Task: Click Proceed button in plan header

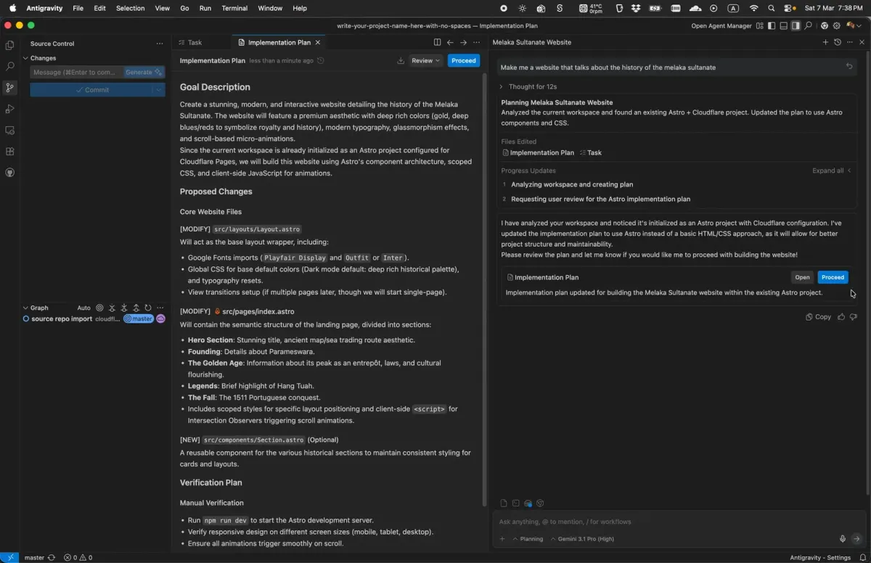Action: (x=464, y=61)
